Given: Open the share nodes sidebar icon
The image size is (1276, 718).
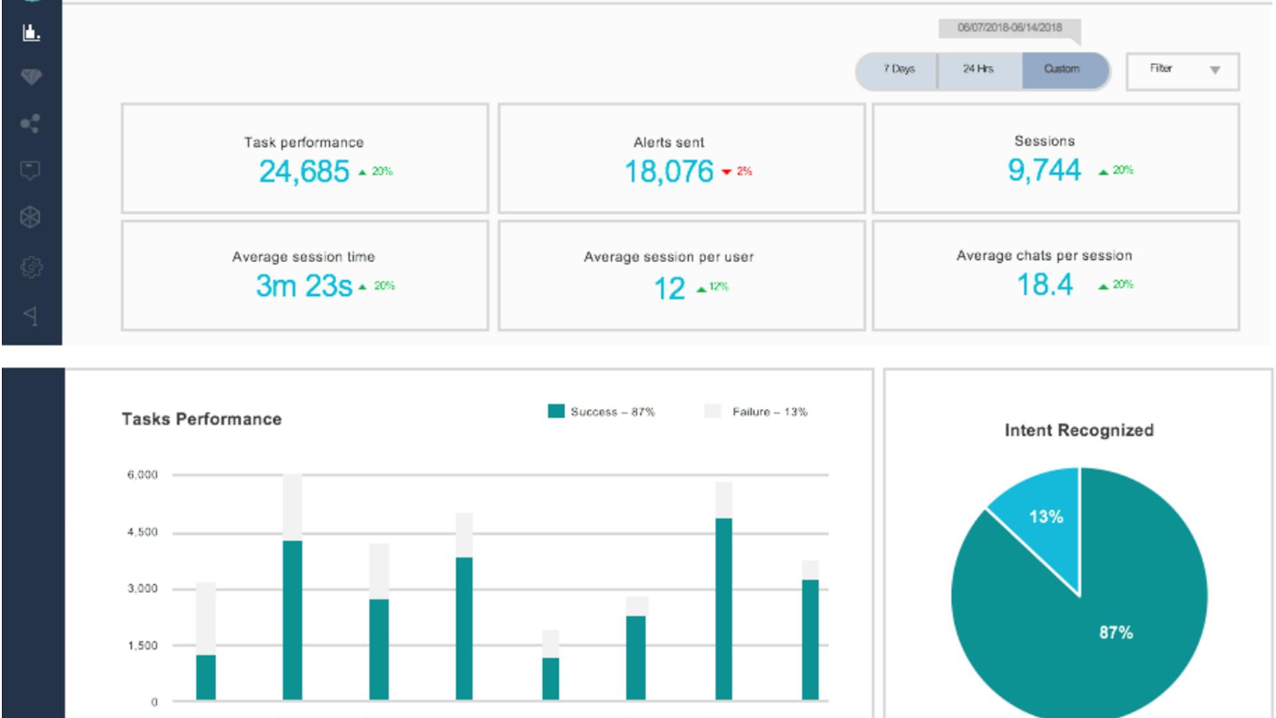Looking at the screenshot, I should pos(31,124).
